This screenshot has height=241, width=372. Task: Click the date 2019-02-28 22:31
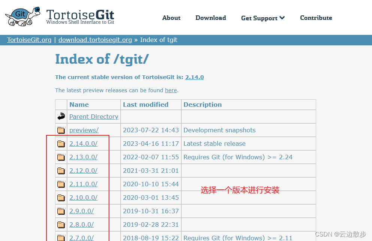151,225
